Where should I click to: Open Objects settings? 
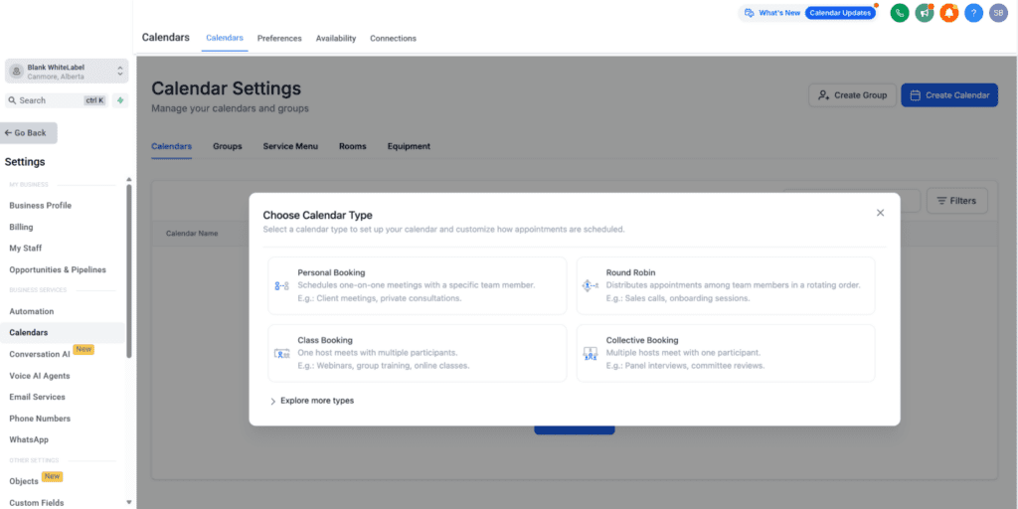tap(24, 482)
